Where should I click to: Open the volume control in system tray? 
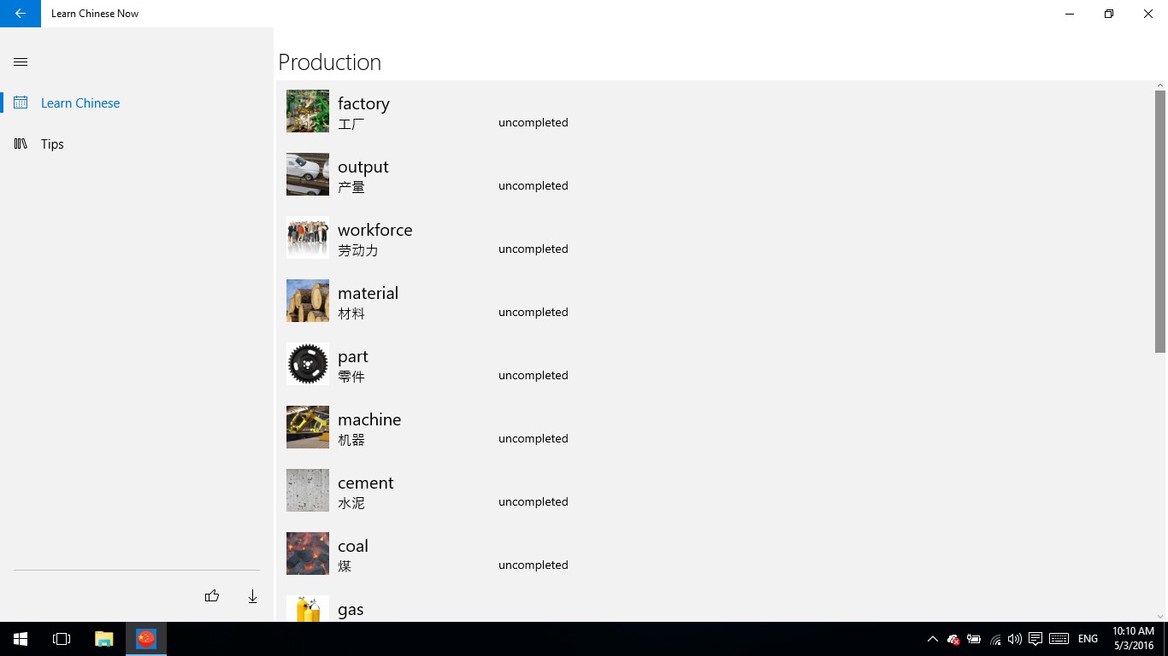1015,639
